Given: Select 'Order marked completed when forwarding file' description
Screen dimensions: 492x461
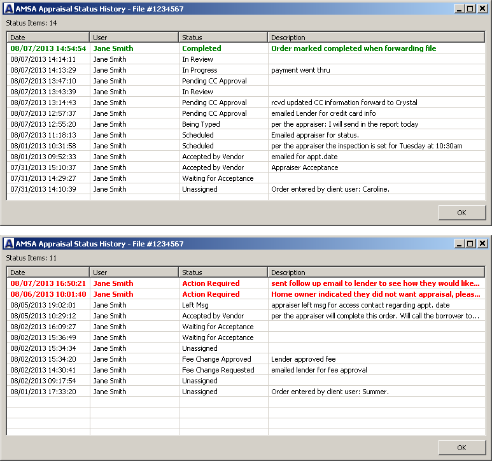Looking at the screenshot, I should click(354, 48).
